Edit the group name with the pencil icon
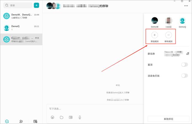Viewport: 192px width, 124px height. point(188,53)
